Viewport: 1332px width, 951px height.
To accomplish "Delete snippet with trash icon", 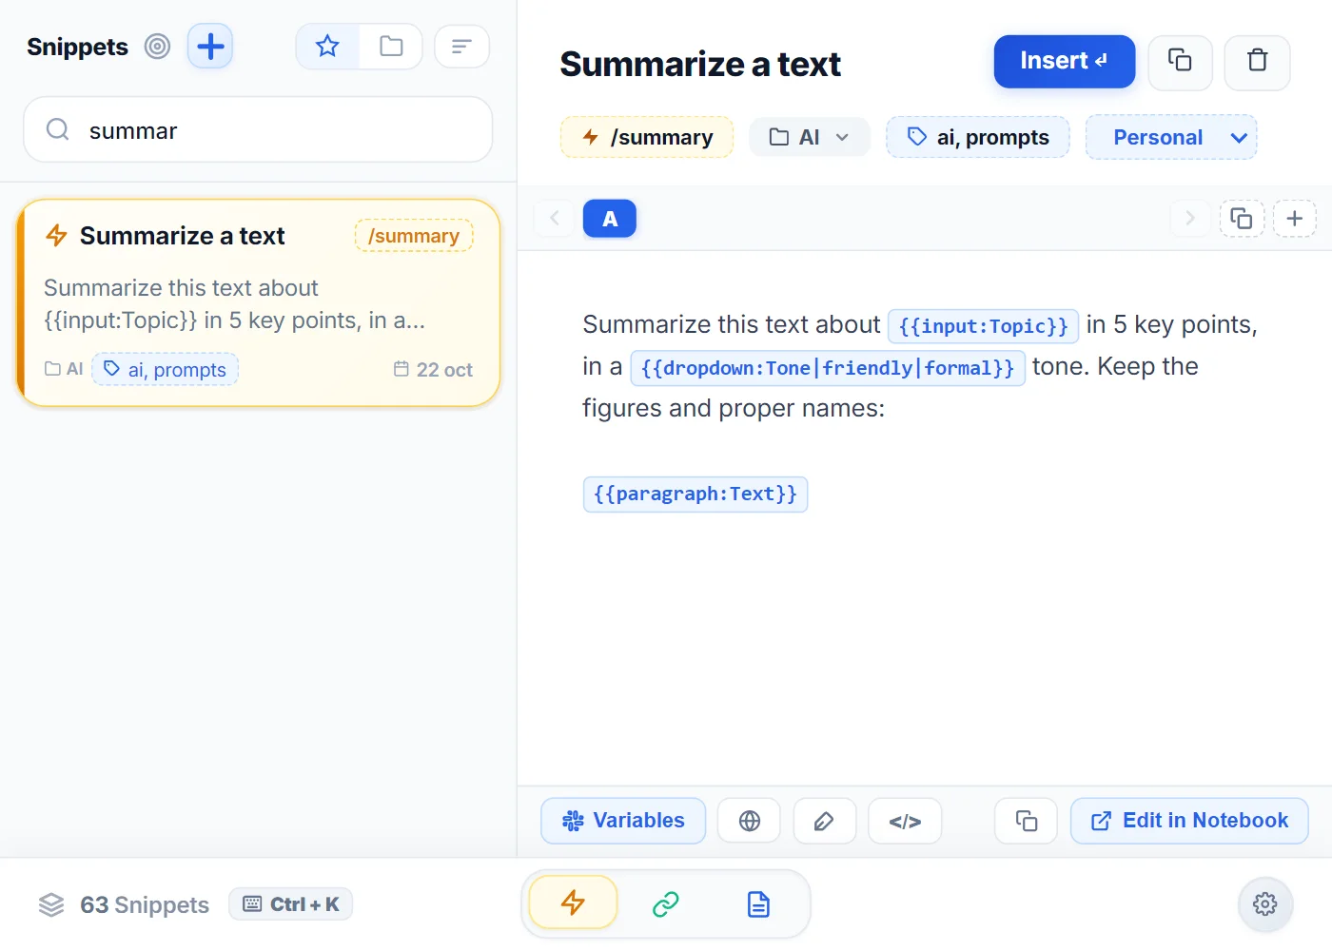I will (x=1257, y=62).
